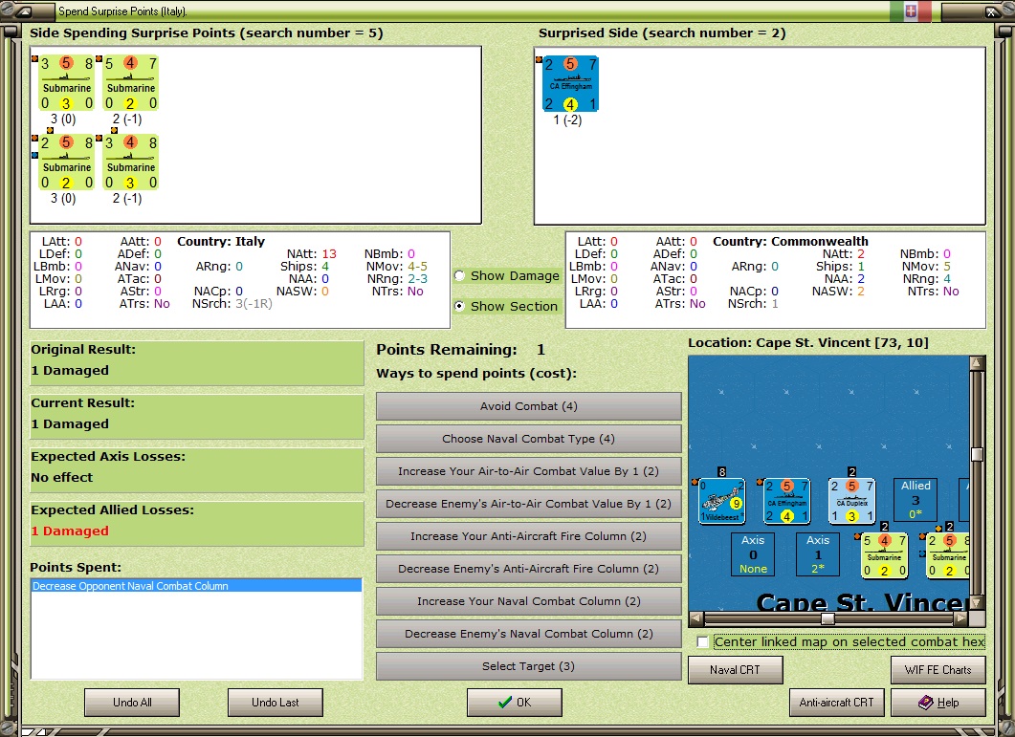Click the Axis 1 2* section box

pos(818,553)
